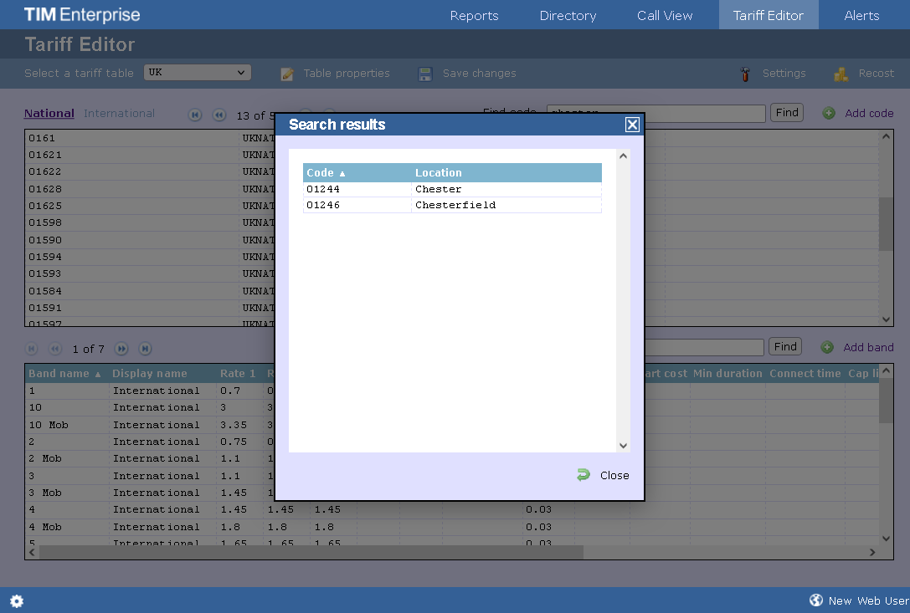Open the Reports tab
The image size is (910, 613).
[474, 15]
